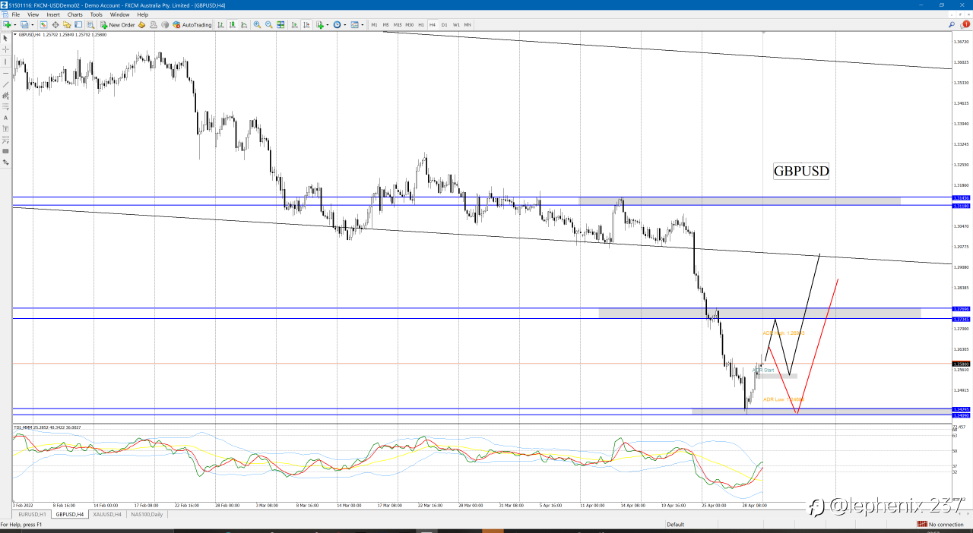Image resolution: width=973 pixels, height=533 pixels.
Task: Toggle the Terminal window icon
Action: point(78,24)
